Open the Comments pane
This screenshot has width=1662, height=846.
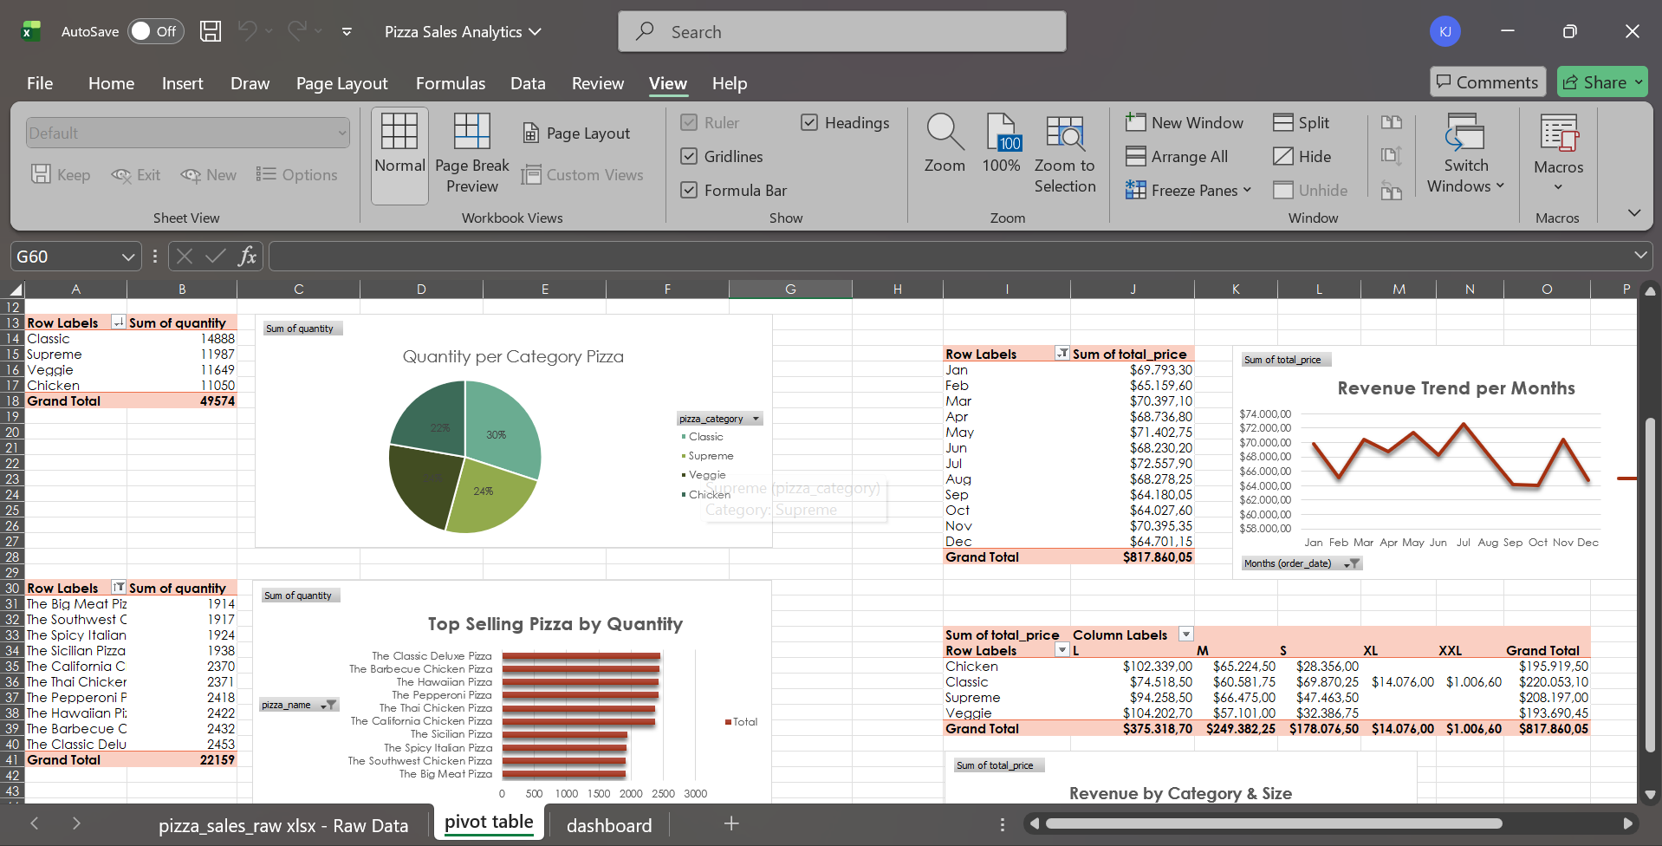tap(1487, 81)
